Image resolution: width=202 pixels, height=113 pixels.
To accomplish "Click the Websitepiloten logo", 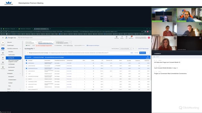I will click(9, 3).
